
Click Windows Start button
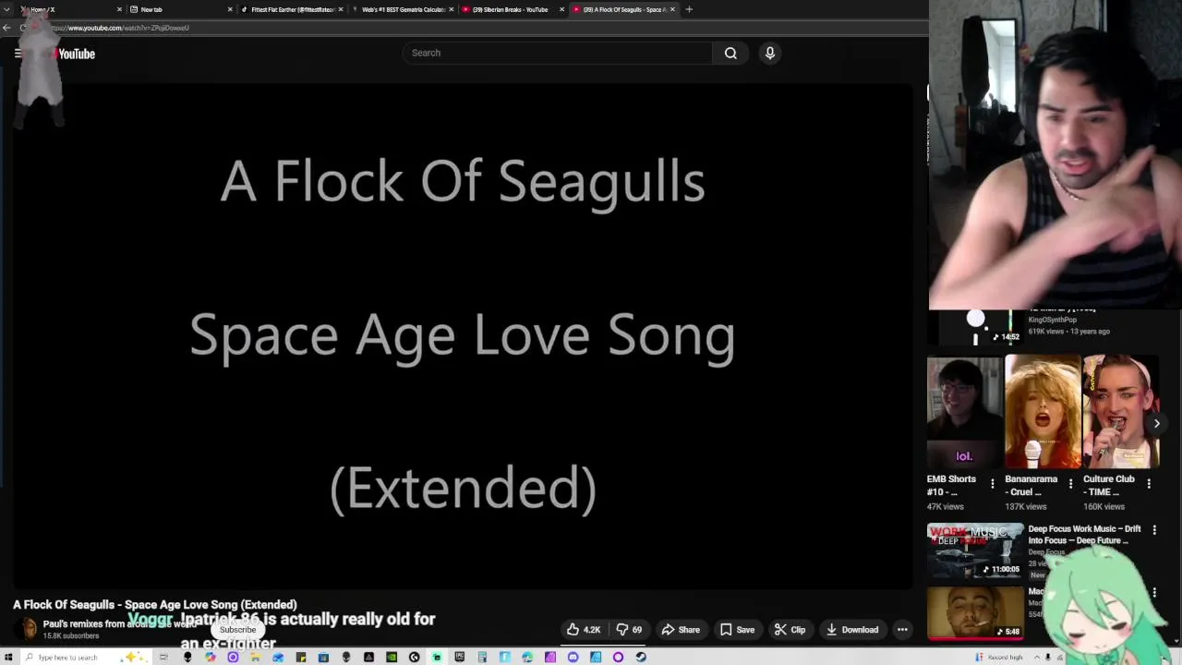point(8,657)
